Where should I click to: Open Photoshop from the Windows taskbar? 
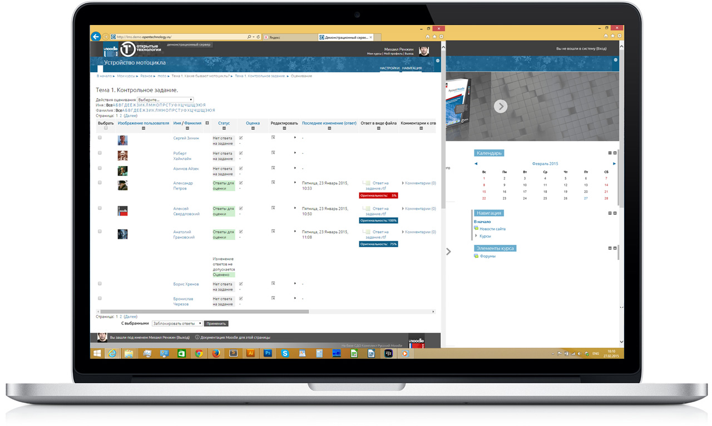(268, 353)
